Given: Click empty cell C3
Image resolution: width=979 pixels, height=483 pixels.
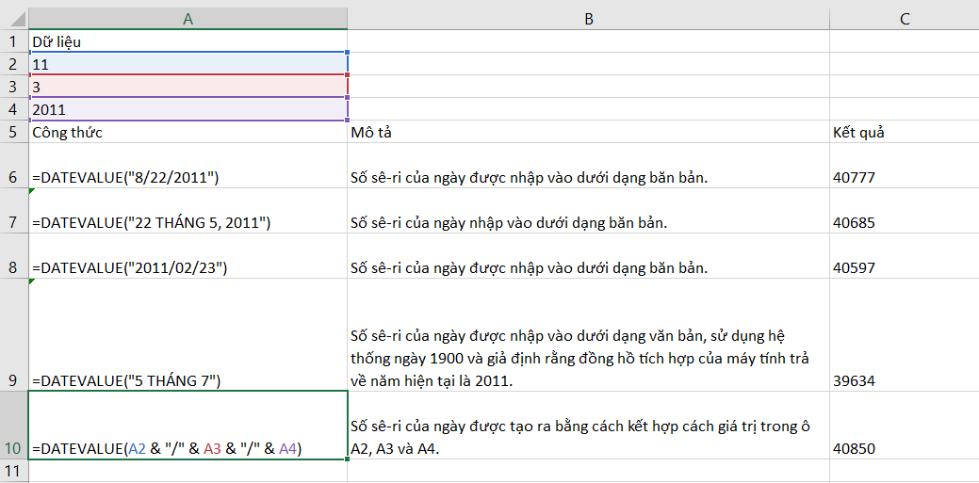Looking at the screenshot, I should tap(904, 87).
